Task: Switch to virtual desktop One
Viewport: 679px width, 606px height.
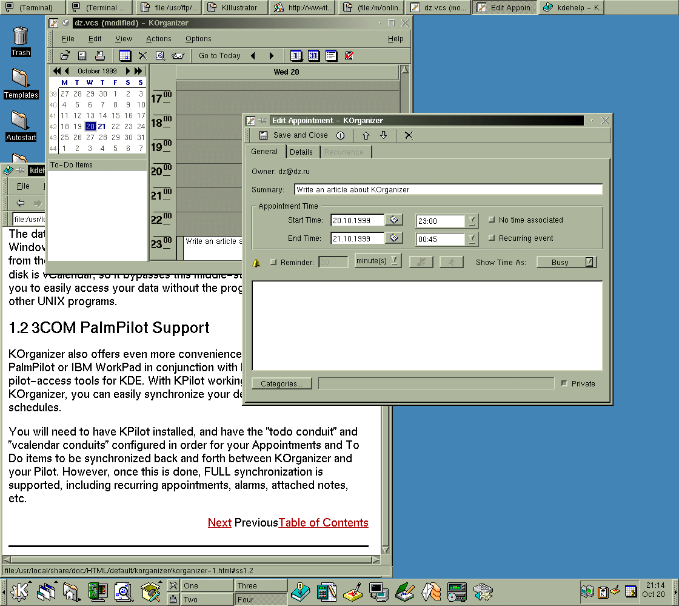Action: tap(207, 585)
